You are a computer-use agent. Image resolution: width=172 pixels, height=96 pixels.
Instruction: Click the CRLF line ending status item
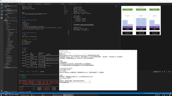(x=163, y=93)
